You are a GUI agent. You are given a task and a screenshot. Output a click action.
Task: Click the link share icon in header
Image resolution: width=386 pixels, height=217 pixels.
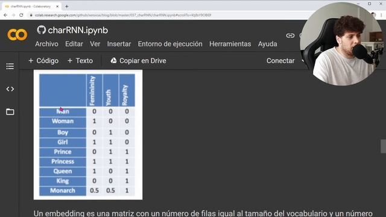click(x=290, y=36)
